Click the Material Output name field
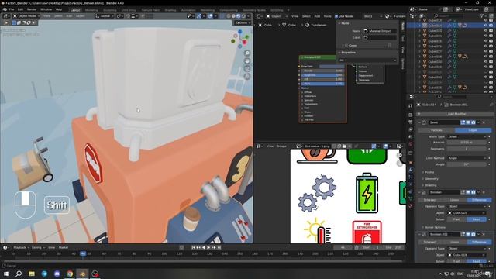Screen dimensions: 496x279 pyautogui.click(x=379, y=31)
